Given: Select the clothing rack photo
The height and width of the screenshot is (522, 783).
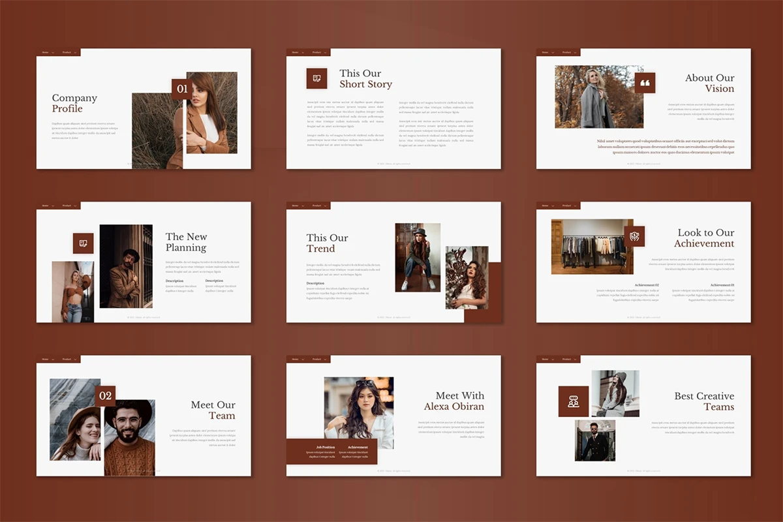Looking at the screenshot, I should click(x=591, y=247).
